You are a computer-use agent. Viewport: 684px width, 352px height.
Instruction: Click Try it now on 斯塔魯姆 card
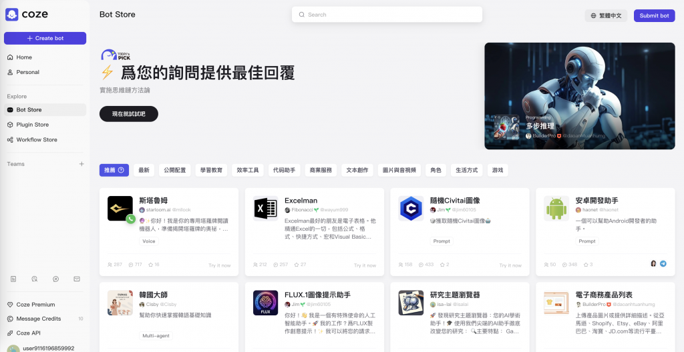219,265
